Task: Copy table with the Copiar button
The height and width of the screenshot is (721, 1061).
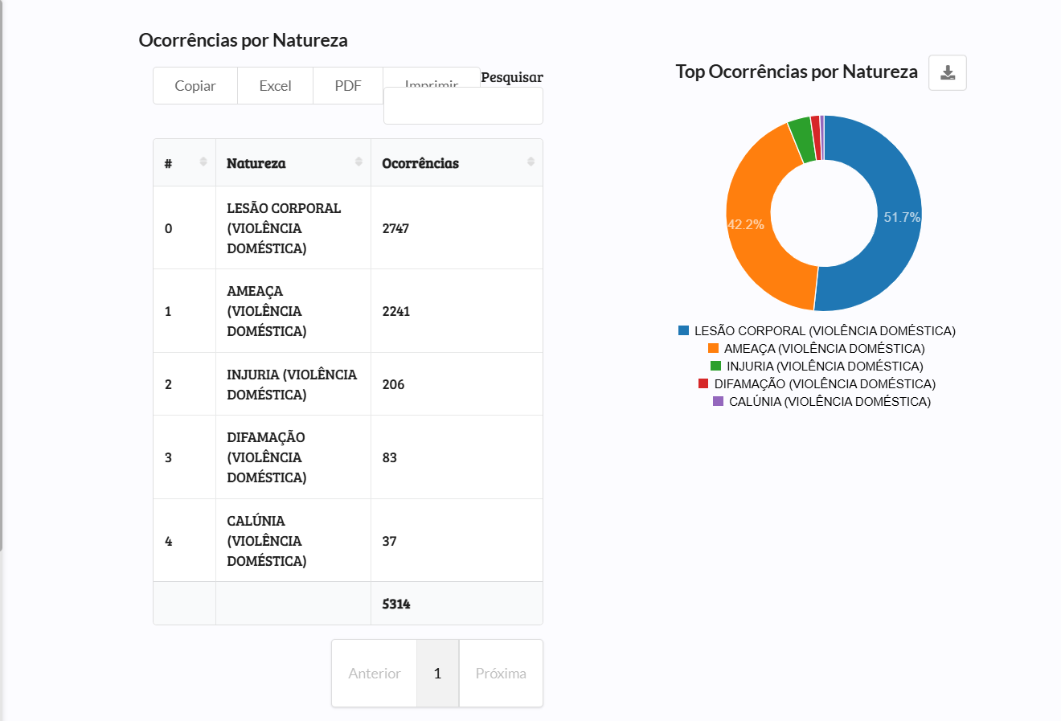Action: 195,86
